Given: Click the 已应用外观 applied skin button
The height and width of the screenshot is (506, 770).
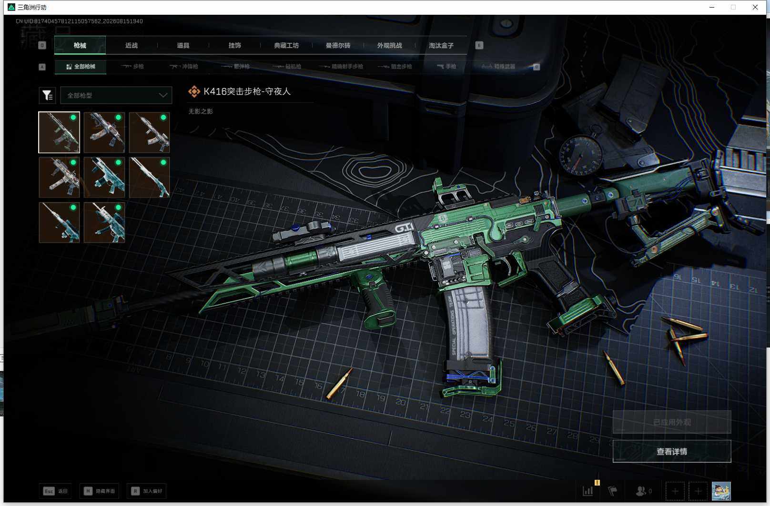Looking at the screenshot, I should tap(672, 422).
